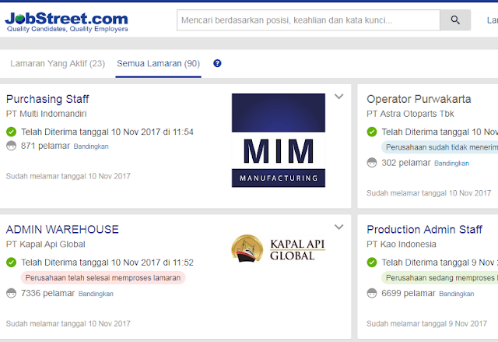Click Bandingkan next to 302 pelamar
Screen dimensions: 498x342
(x=451, y=164)
